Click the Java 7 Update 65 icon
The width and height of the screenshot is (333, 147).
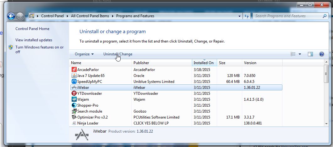[x=74, y=75]
